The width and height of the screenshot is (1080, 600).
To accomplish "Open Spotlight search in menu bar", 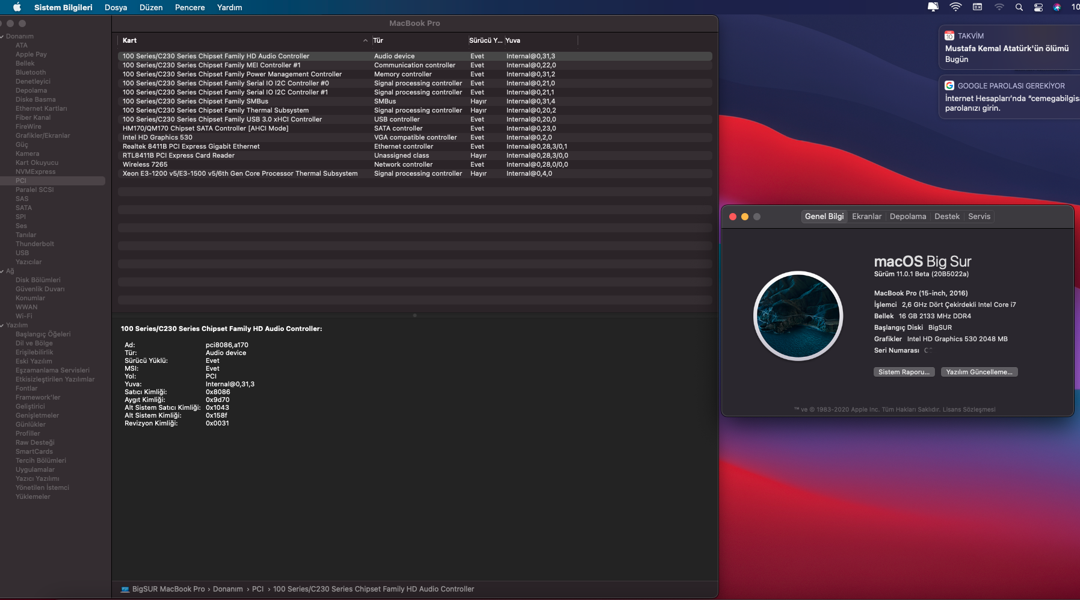I will pos(1019,7).
